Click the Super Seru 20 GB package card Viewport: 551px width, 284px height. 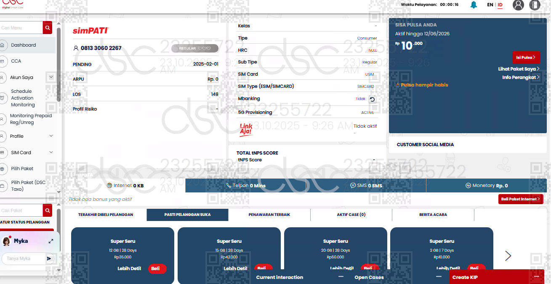point(335,255)
